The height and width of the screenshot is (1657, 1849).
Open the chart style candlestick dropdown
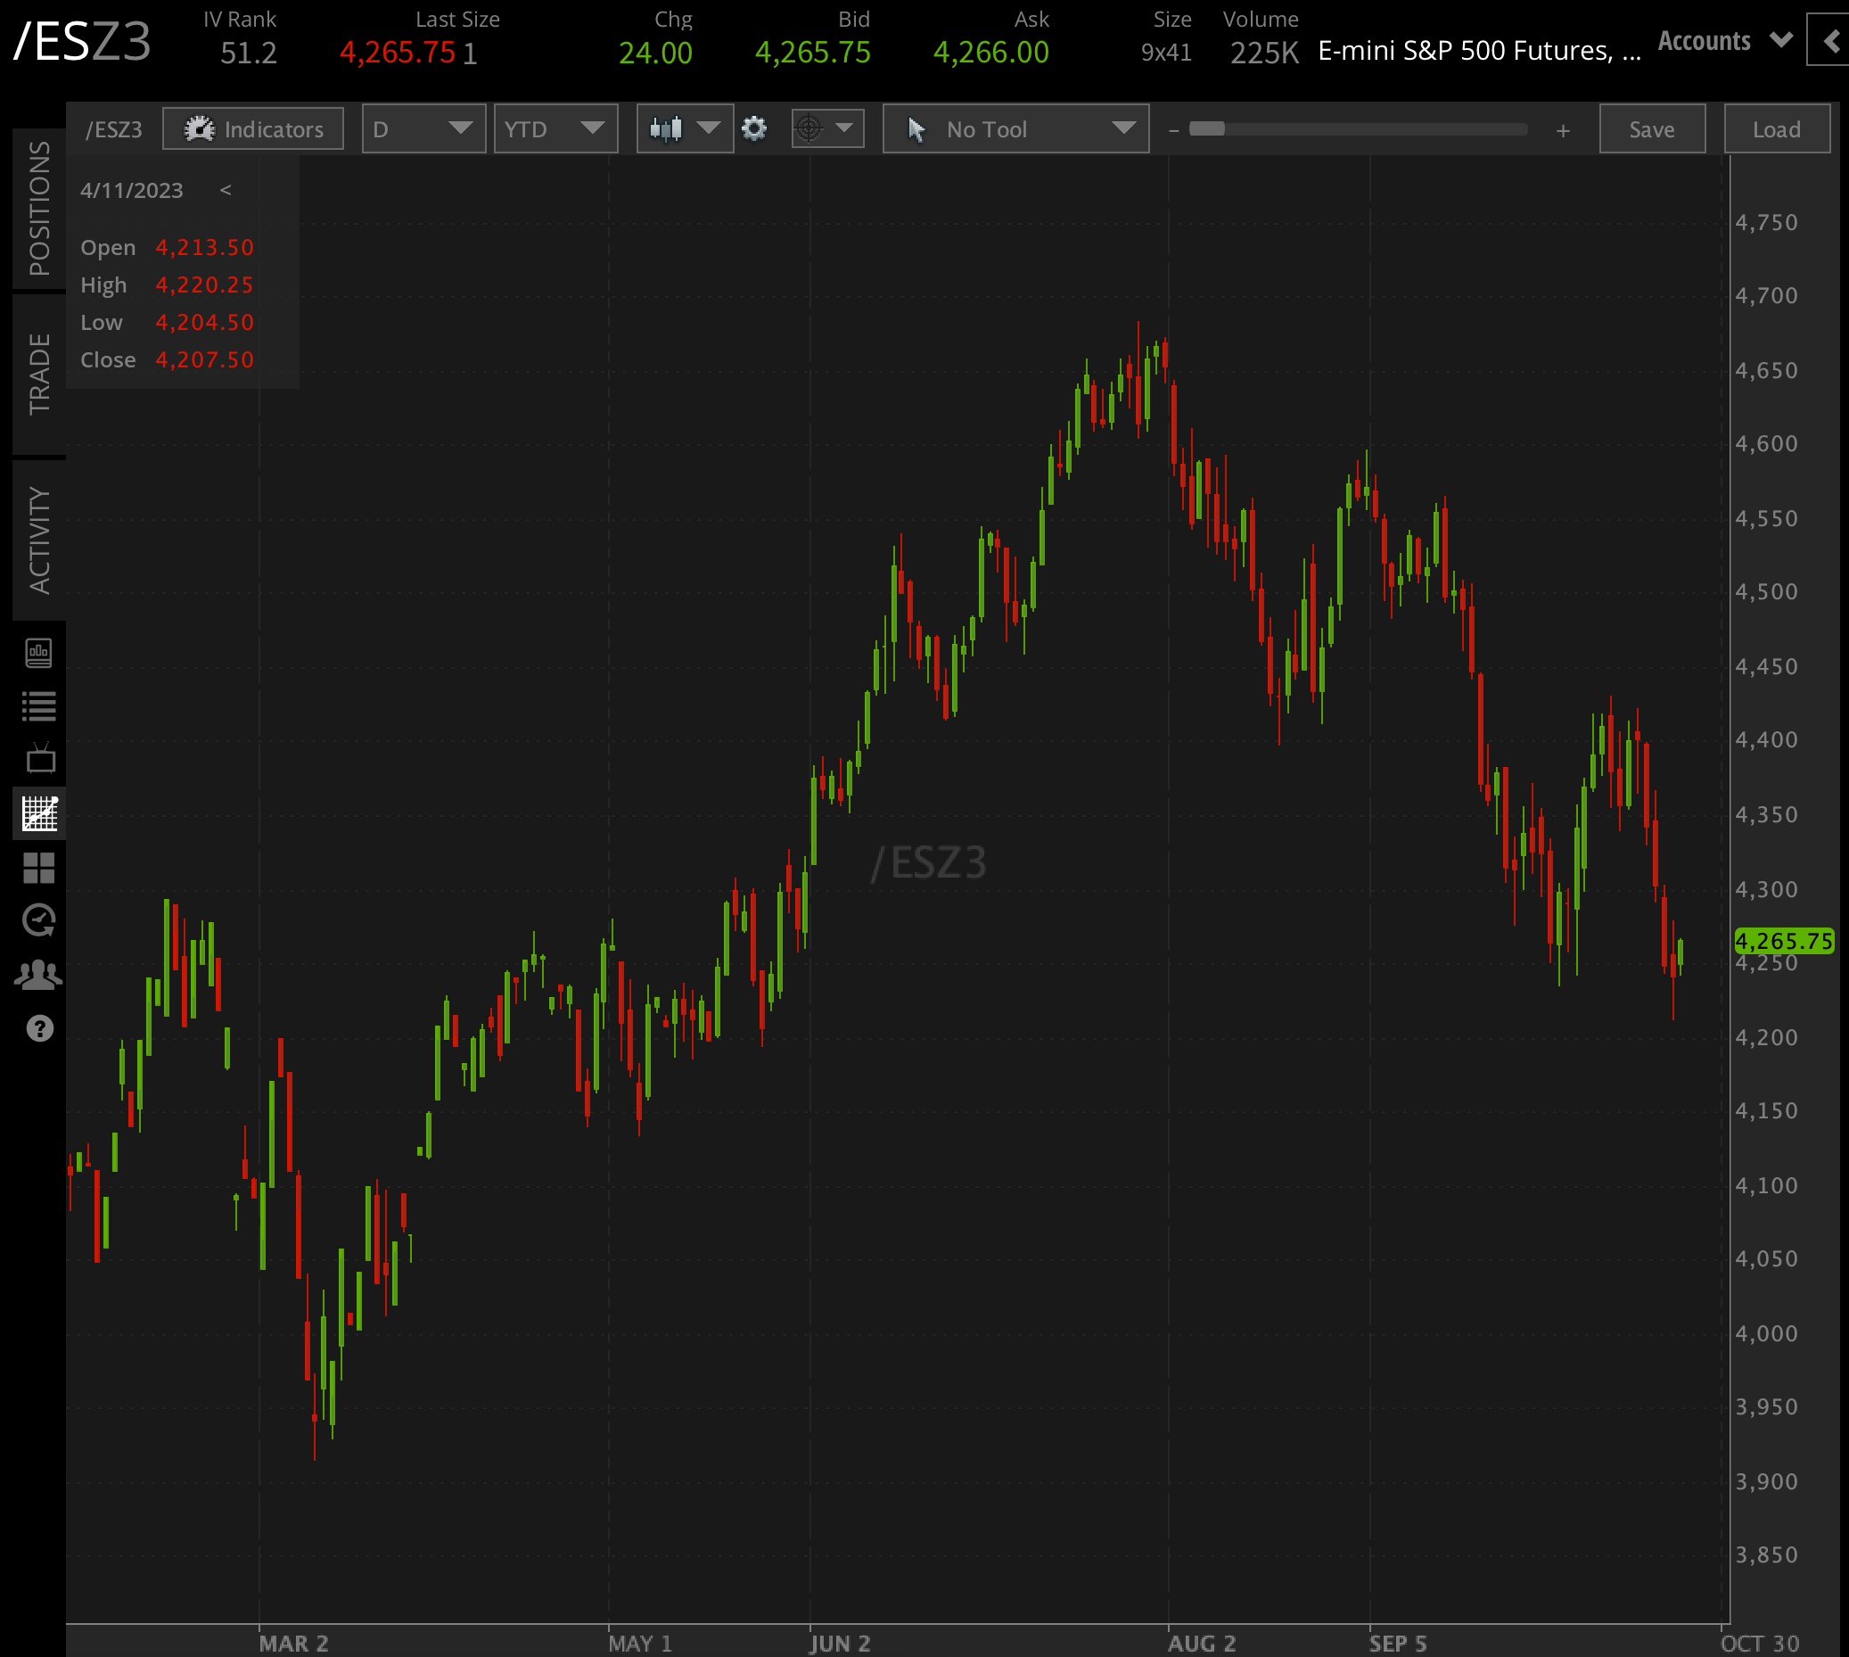coord(685,129)
